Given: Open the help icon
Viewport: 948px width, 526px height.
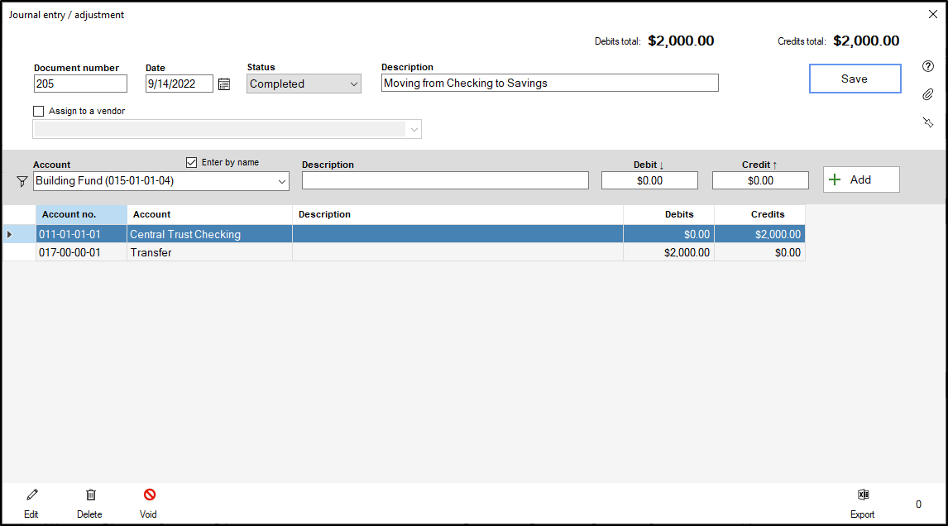Looking at the screenshot, I should click(927, 66).
